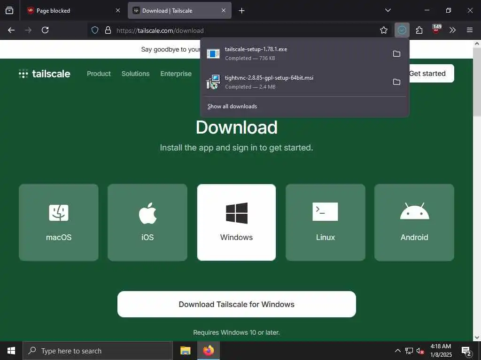Open Firefox View tab overview icon
This screenshot has width=481, height=360.
tap(9, 10)
